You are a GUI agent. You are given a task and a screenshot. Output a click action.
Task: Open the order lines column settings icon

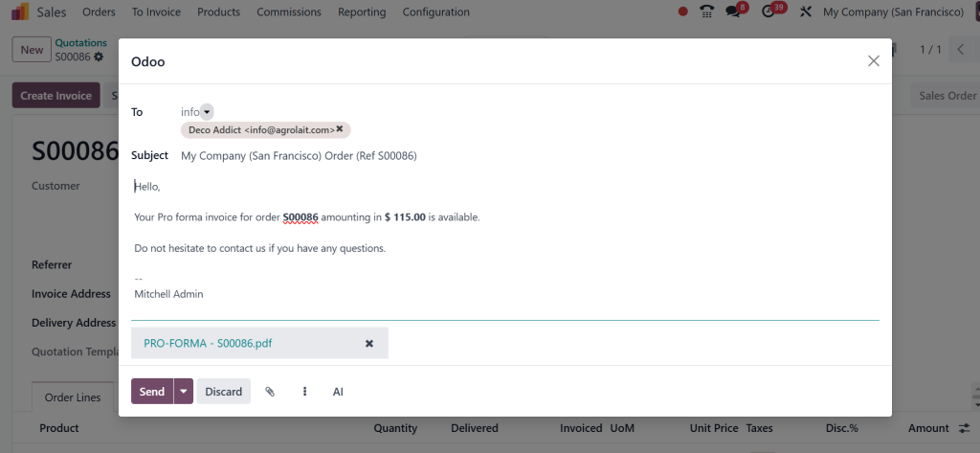[964, 428]
